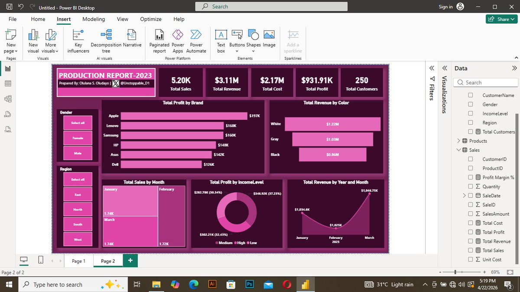Select West in Region slicer
The height and width of the screenshot is (292, 520).
[78, 239]
